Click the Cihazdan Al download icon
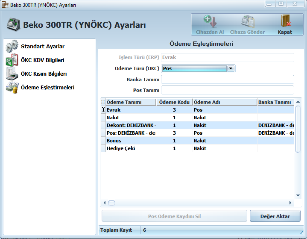Viewport: 307px width, 239px height. 210,21
